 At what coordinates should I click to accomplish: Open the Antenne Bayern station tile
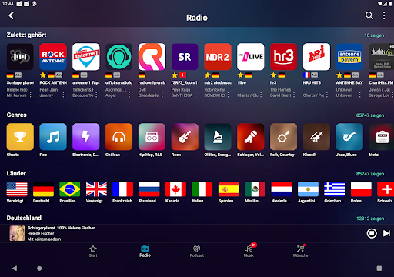click(x=349, y=57)
